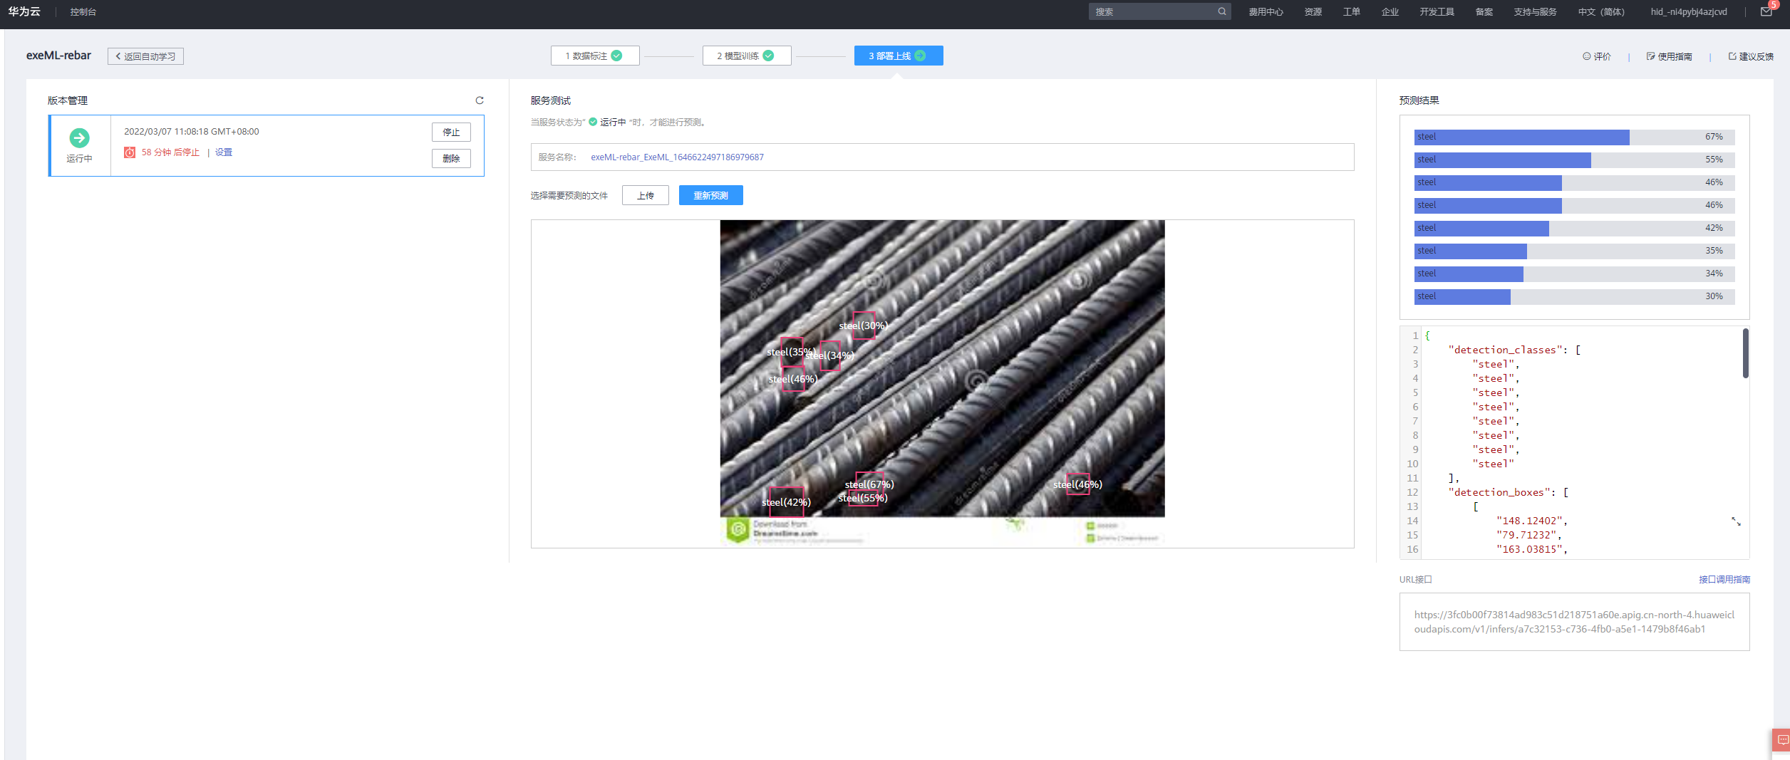Viewport: 1790px width, 760px height.
Task: Open the floating chat feedback icon
Action: (1781, 740)
